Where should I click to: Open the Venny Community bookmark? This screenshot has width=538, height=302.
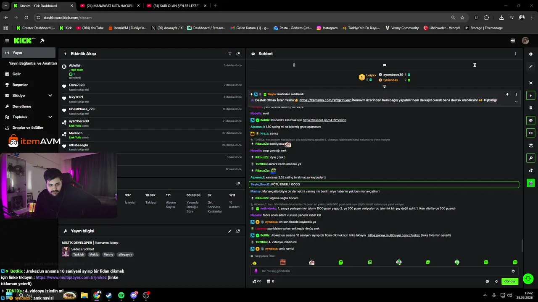[402, 28]
